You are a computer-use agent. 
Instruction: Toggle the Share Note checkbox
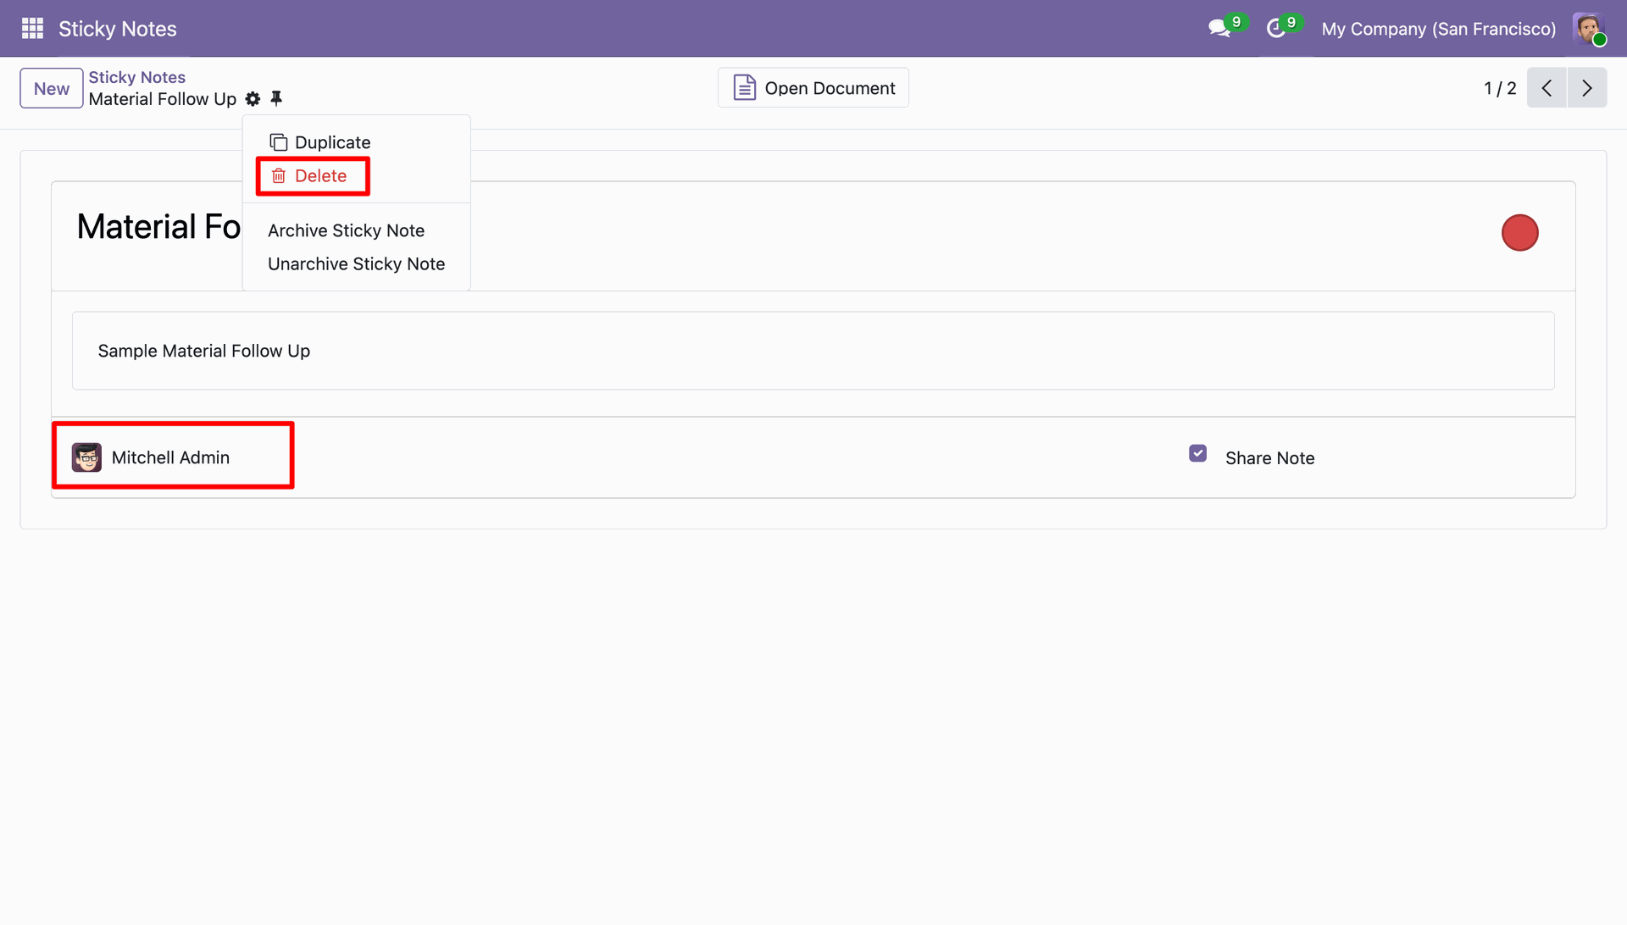point(1197,454)
